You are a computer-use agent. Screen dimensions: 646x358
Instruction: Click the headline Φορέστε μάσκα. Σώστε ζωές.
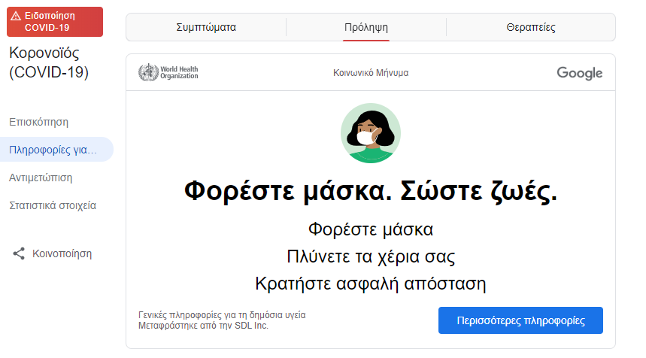click(371, 191)
